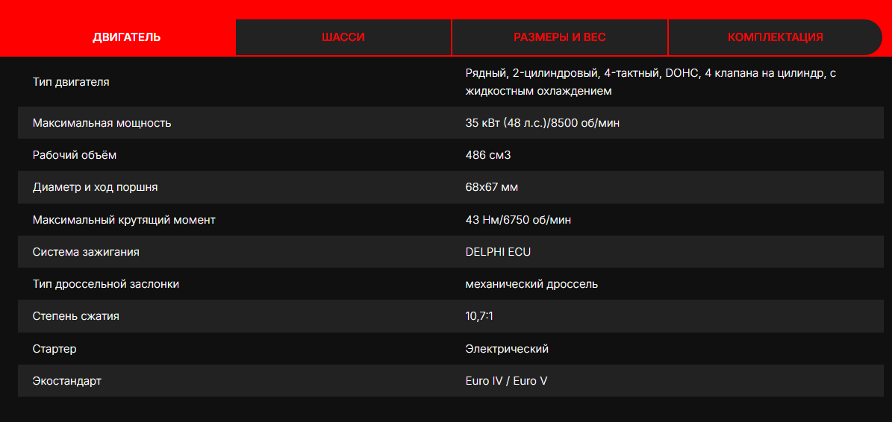
Task: Click the Диаметр и ход поршня label
Action: [95, 187]
